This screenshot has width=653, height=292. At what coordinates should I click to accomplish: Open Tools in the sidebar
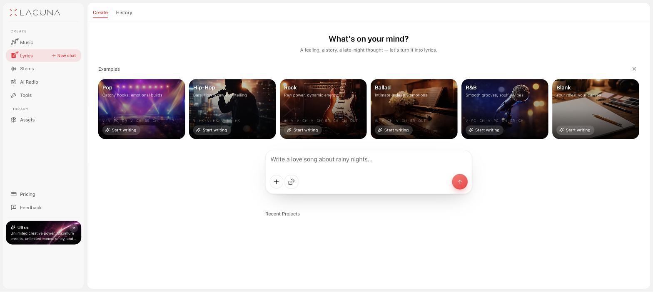[x=43, y=95]
